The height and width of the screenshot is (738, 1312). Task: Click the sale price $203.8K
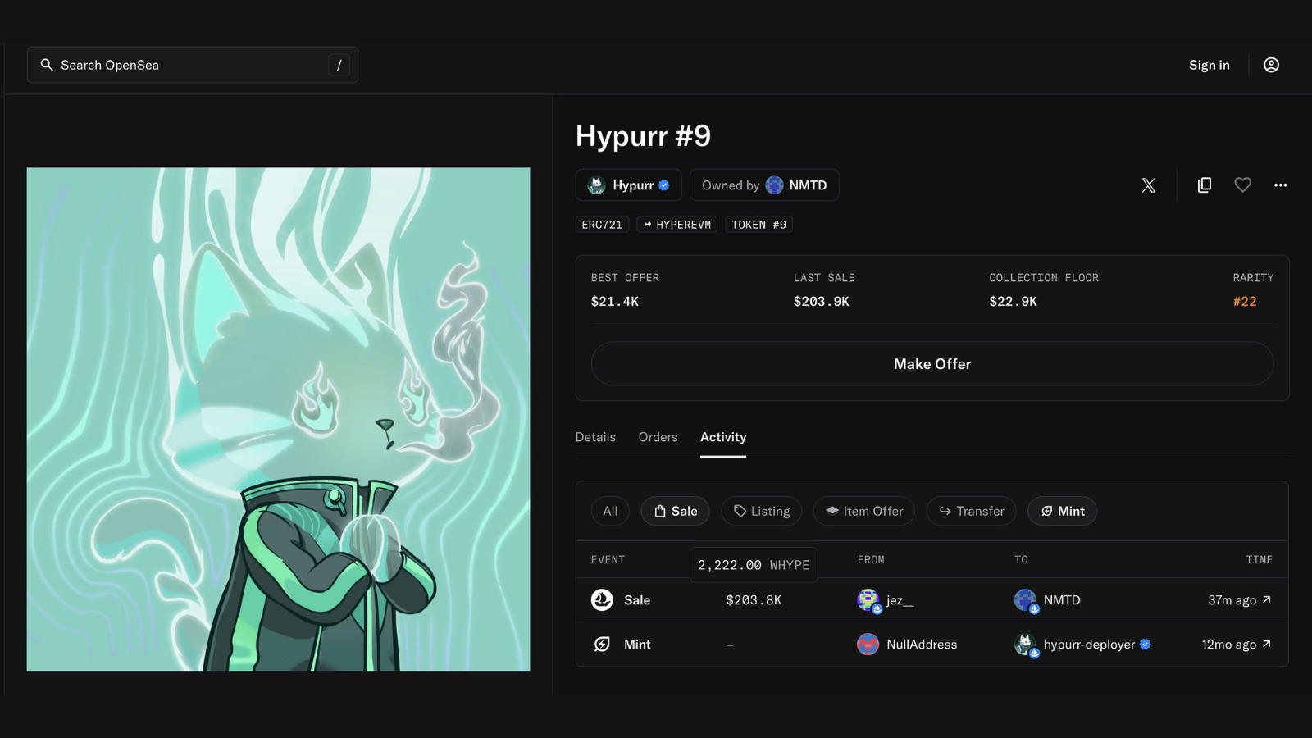coord(754,600)
